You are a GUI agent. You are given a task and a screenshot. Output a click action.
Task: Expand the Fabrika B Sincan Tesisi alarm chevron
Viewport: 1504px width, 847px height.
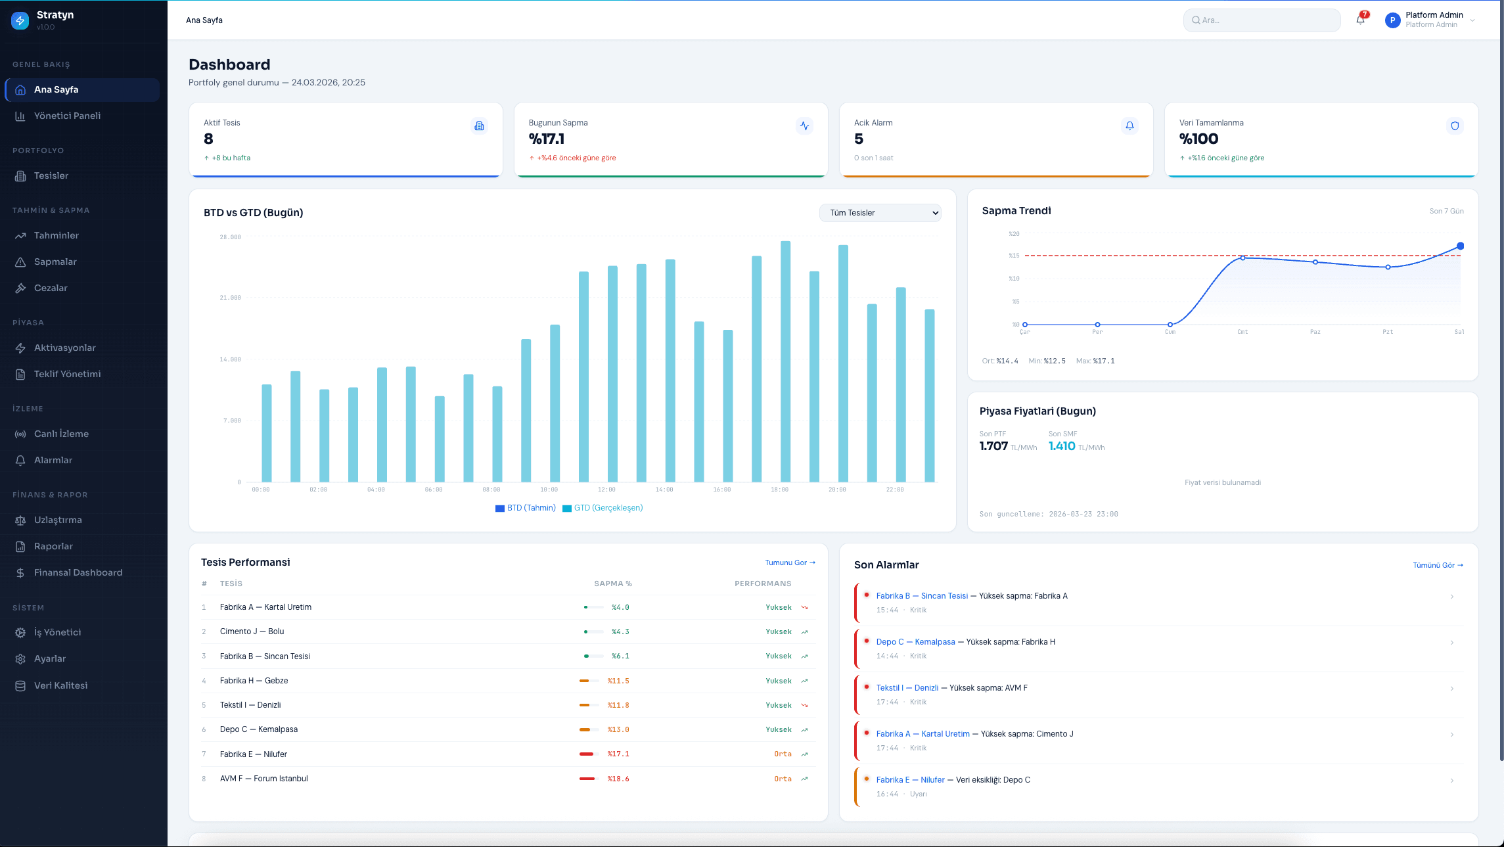1452,597
